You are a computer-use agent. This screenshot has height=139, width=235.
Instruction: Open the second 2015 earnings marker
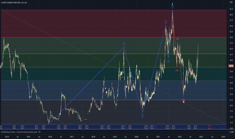coord(43,127)
